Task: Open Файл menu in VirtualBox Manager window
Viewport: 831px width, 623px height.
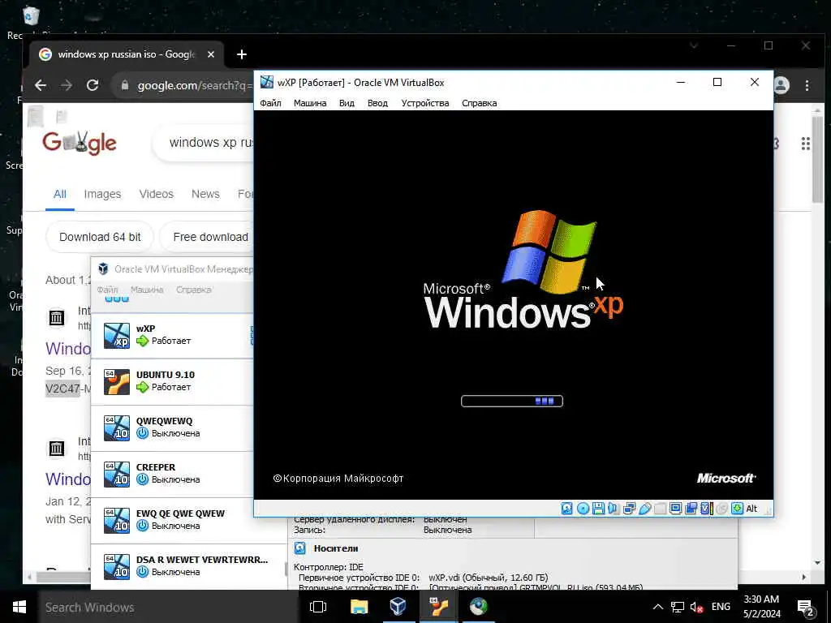Action: click(108, 290)
